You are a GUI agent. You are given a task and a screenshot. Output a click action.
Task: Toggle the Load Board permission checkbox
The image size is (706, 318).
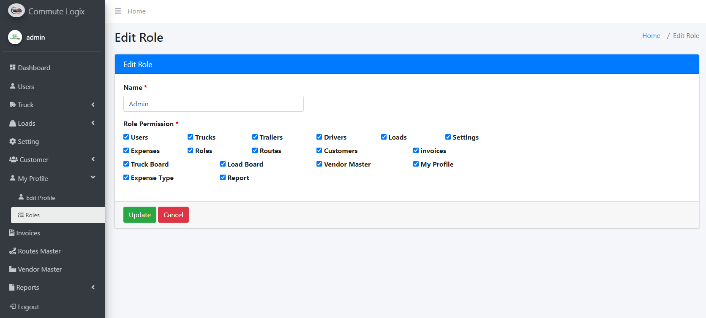pos(223,164)
